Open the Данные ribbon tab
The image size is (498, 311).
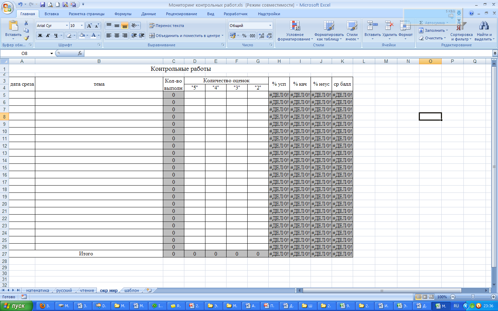pos(149,14)
